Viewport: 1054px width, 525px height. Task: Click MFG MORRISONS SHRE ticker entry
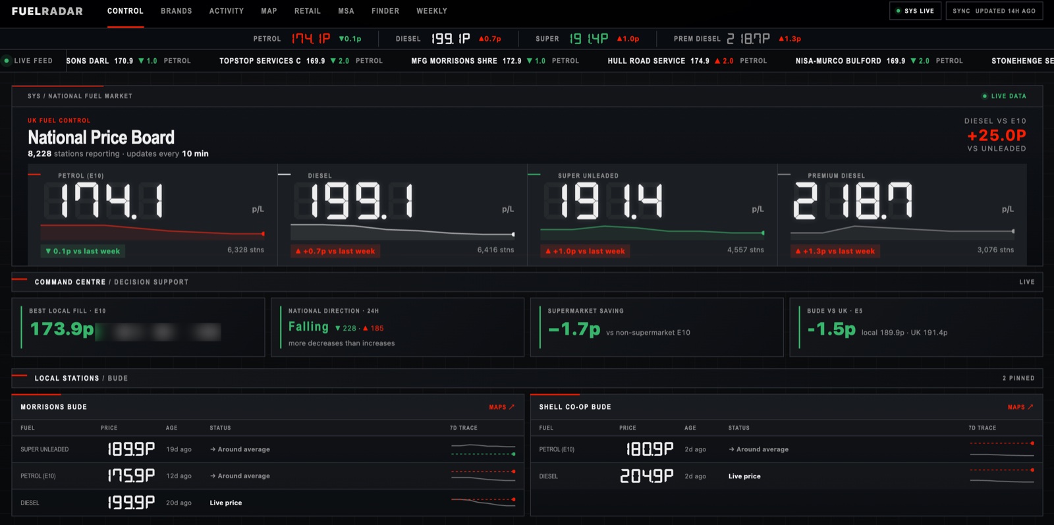[495, 61]
